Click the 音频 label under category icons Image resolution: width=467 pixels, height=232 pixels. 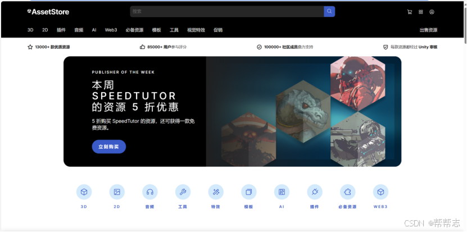click(150, 207)
